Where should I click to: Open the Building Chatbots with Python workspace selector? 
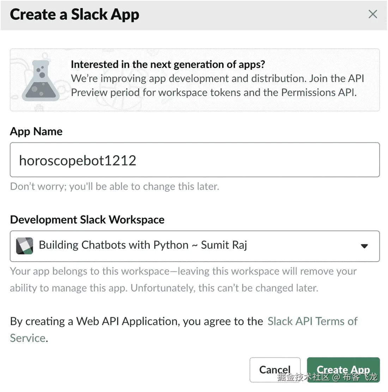pos(143,245)
